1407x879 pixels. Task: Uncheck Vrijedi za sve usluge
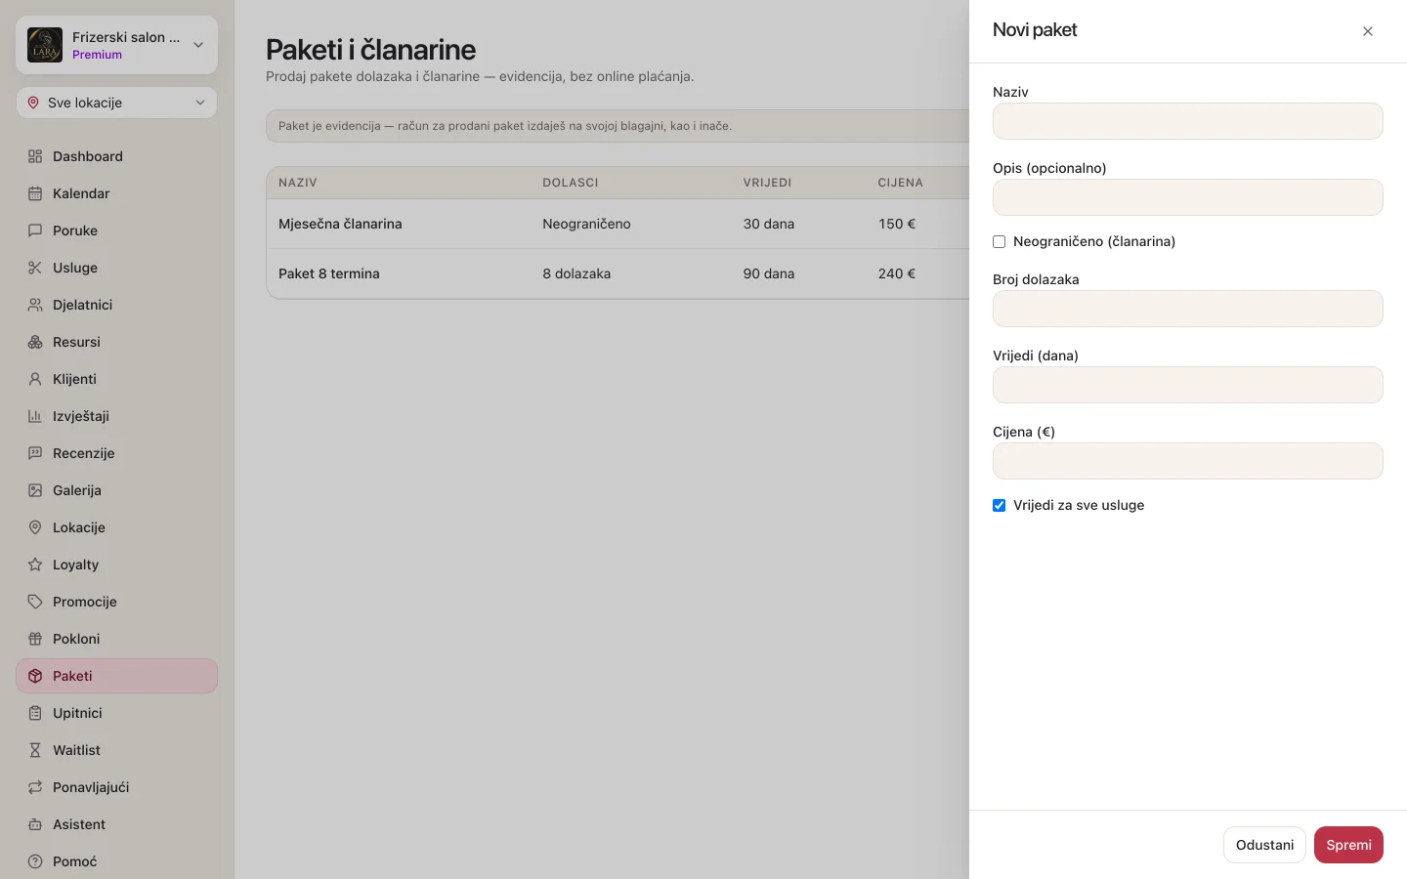(x=999, y=505)
